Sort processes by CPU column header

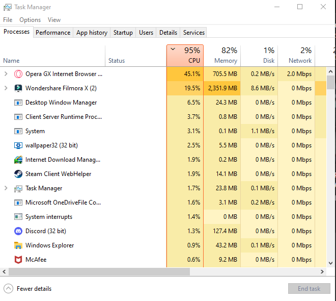coord(185,55)
